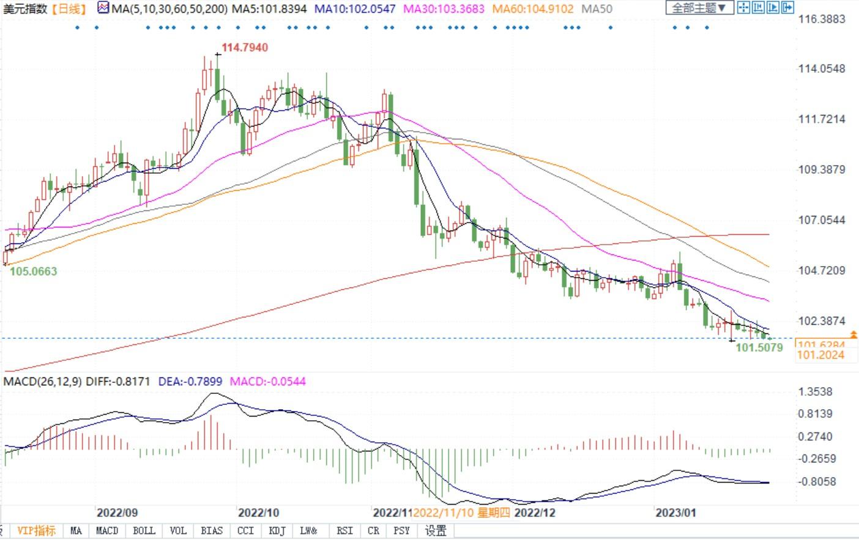
Task: Switch to the VIP指标 tab
Action: click(x=36, y=531)
